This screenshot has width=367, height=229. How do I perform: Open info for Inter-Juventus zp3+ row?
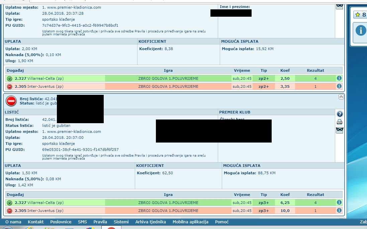339,210
